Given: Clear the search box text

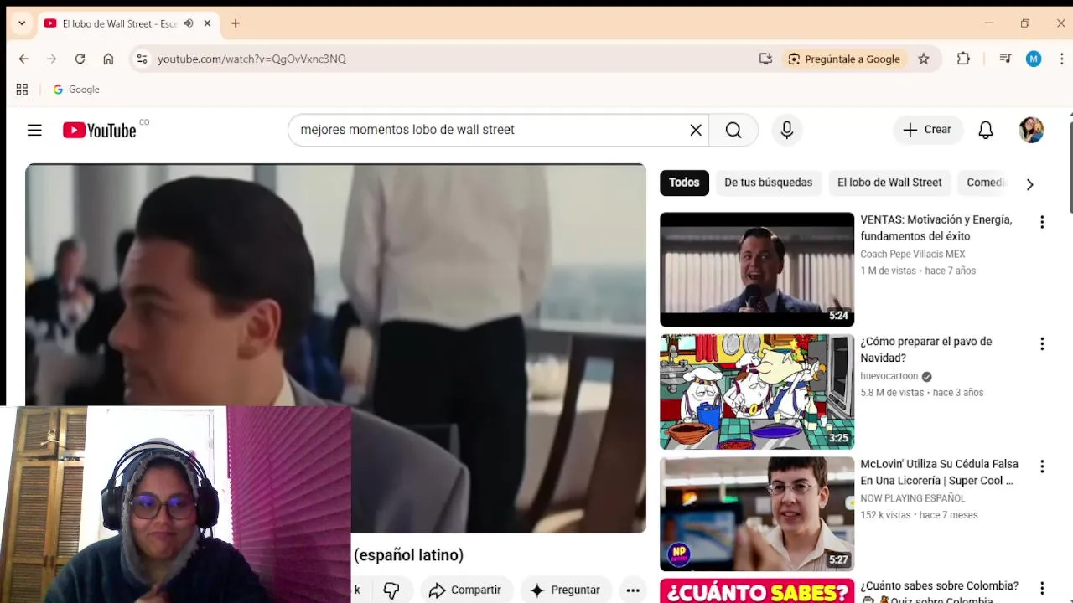Looking at the screenshot, I should [x=696, y=130].
